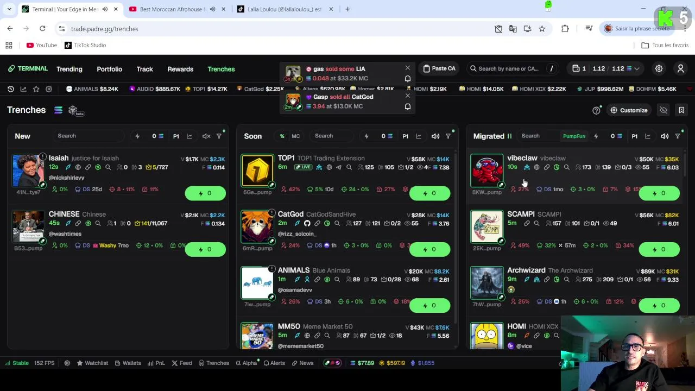Toggle the pill switch in the status bar
The height and width of the screenshot is (391, 695).
pos(332,363)
